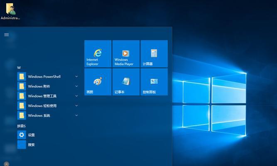This screenshot has width=277, height=166.
Task: Expand the Windows 附件 chevron
Action: pos(76,86)
